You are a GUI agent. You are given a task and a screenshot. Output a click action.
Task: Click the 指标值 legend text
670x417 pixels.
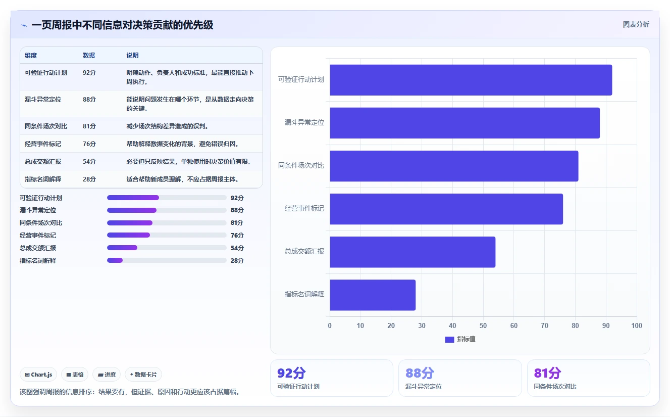click(466, 339)
